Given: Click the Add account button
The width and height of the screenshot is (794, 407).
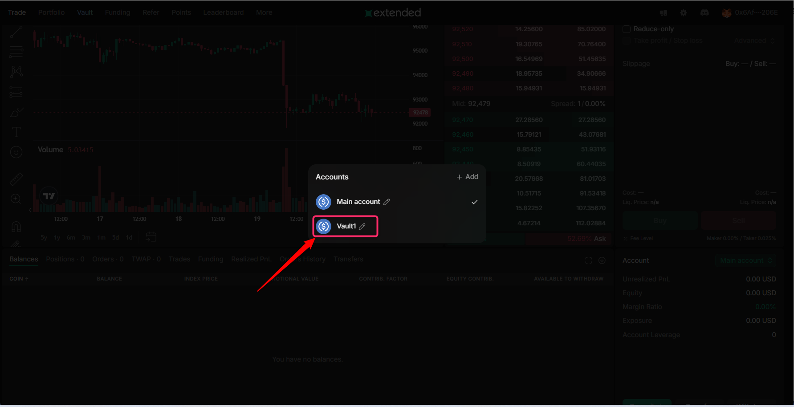Looking at the screenshot, I should 467,177.
